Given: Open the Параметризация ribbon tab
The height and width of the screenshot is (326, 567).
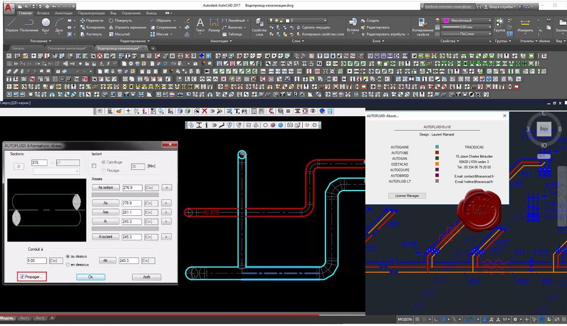Looking at the screenshot, I should pos(92,13).
